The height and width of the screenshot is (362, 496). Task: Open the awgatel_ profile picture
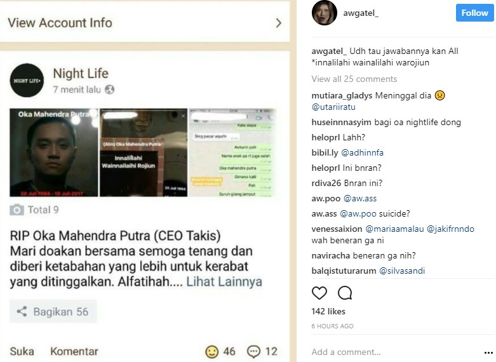click(325, 13)
